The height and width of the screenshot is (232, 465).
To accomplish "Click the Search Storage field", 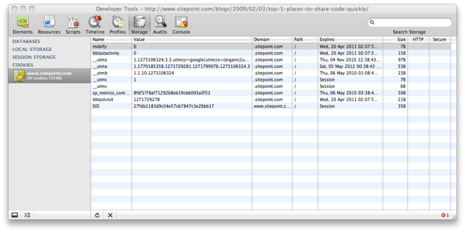I will click(410, 22).
